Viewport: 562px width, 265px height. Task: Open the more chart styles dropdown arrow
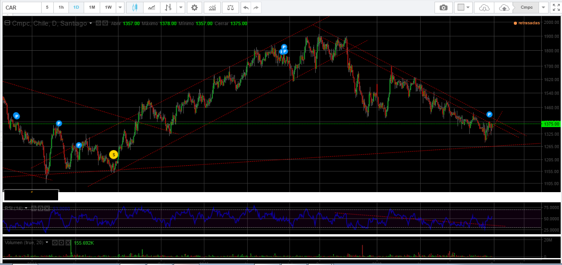click(181, 7)
